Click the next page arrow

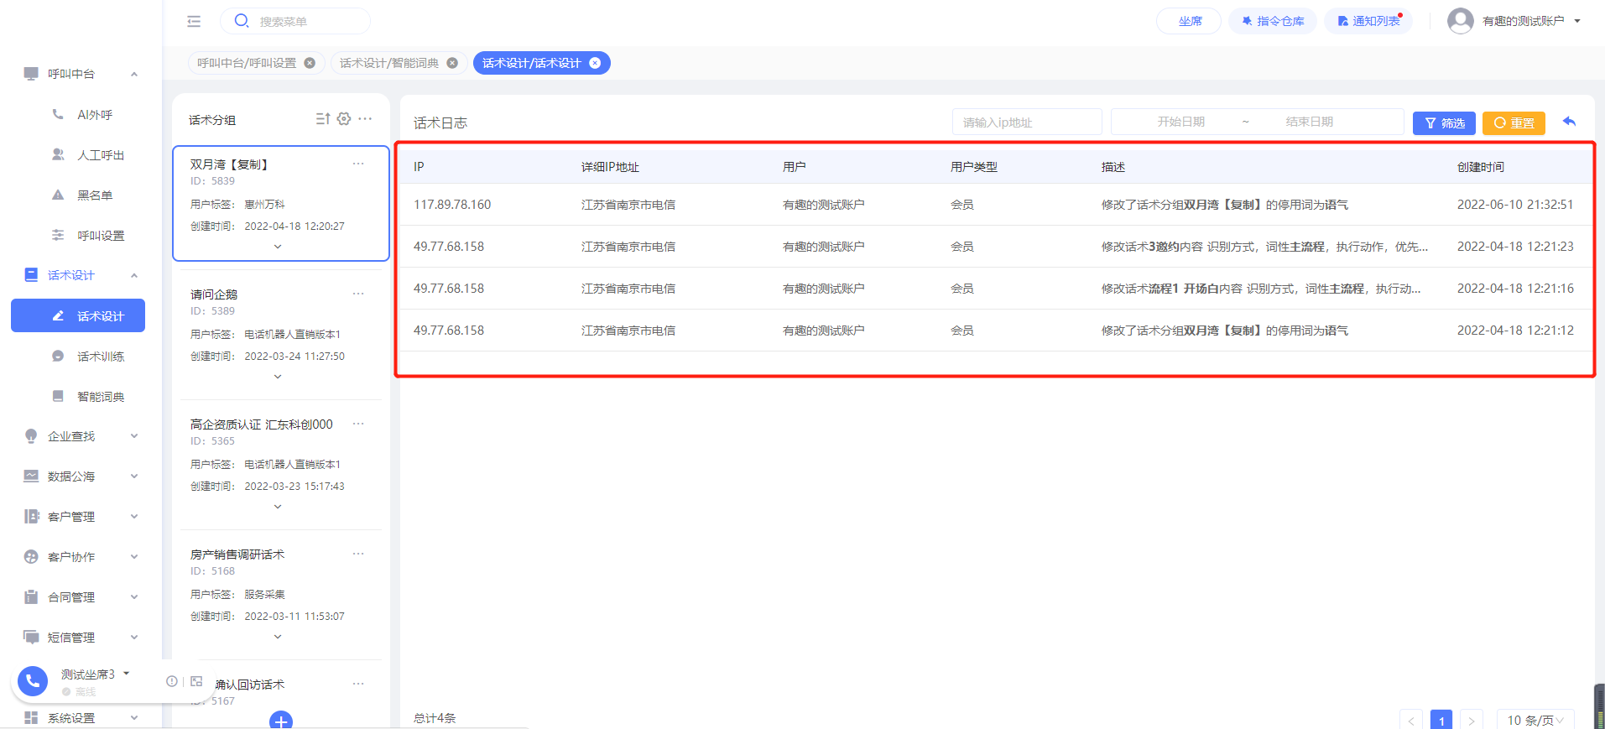pyautogui.click(x=1472, y=720)
